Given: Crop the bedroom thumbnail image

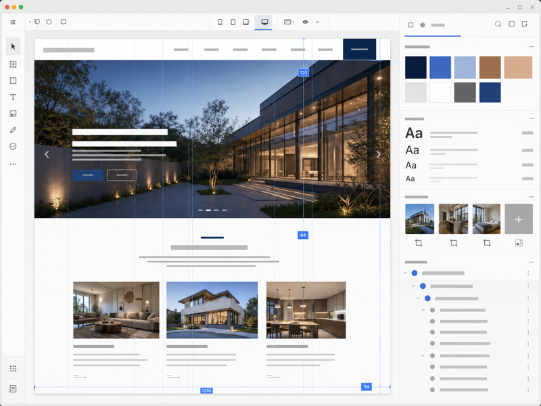Looking at the screenshot, I should point(487,243).
